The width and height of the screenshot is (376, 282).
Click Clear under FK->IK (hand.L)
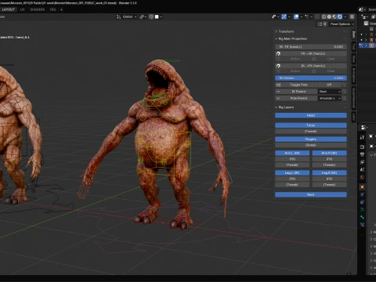[331, 59]
